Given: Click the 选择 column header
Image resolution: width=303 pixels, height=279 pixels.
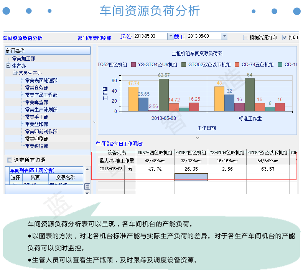Looking at the screenshot, I should [16, 177].
